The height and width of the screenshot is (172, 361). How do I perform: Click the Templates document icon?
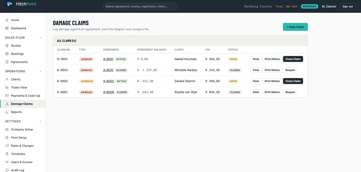pyautogui.click(x=7, y=154)
